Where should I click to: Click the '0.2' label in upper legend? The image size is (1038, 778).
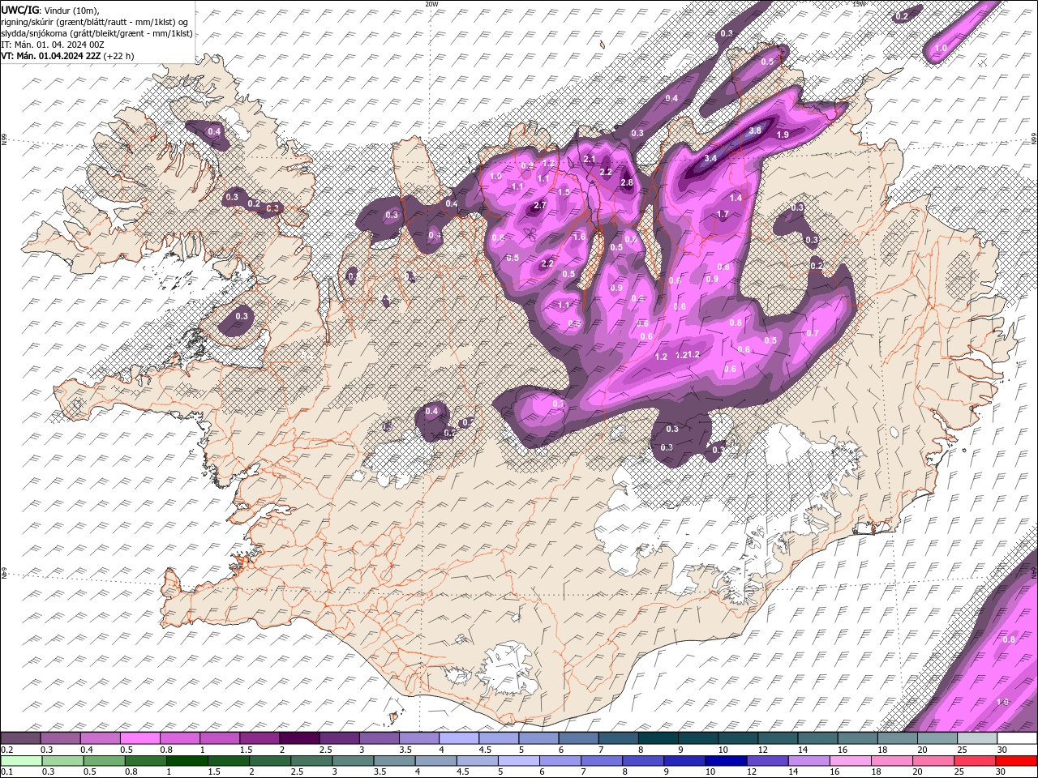coord(5,750)
